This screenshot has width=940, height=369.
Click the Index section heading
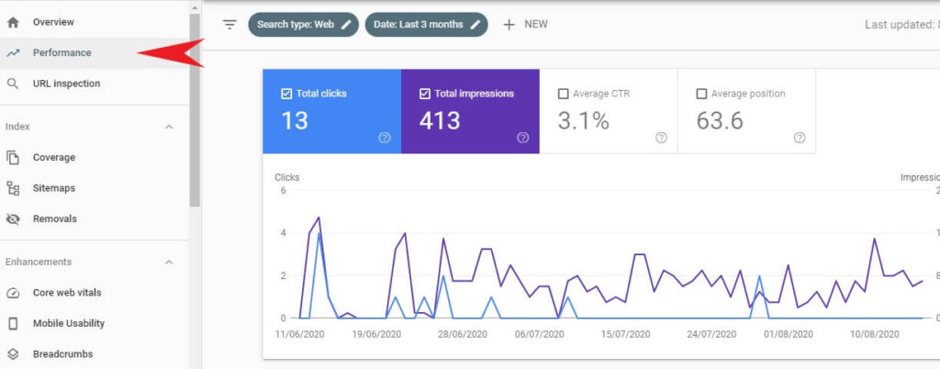(17, 127)
